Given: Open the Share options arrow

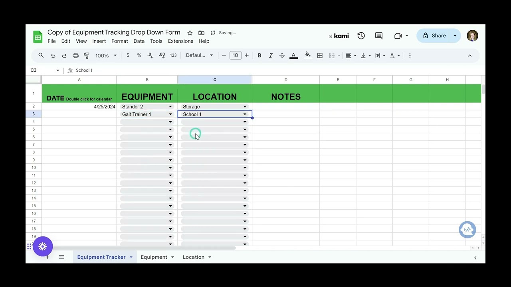Looking at the screenshot, I should pos(455,36).
